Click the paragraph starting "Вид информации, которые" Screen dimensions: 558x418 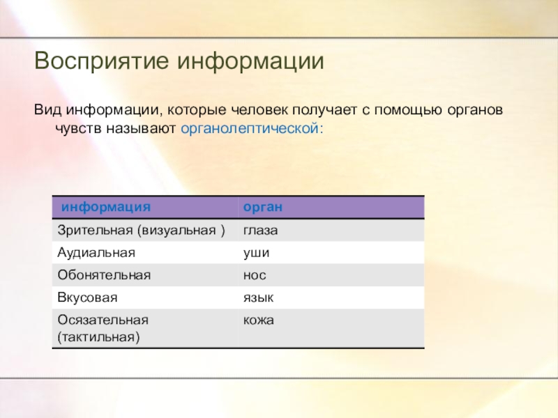[x=269, y=119]
